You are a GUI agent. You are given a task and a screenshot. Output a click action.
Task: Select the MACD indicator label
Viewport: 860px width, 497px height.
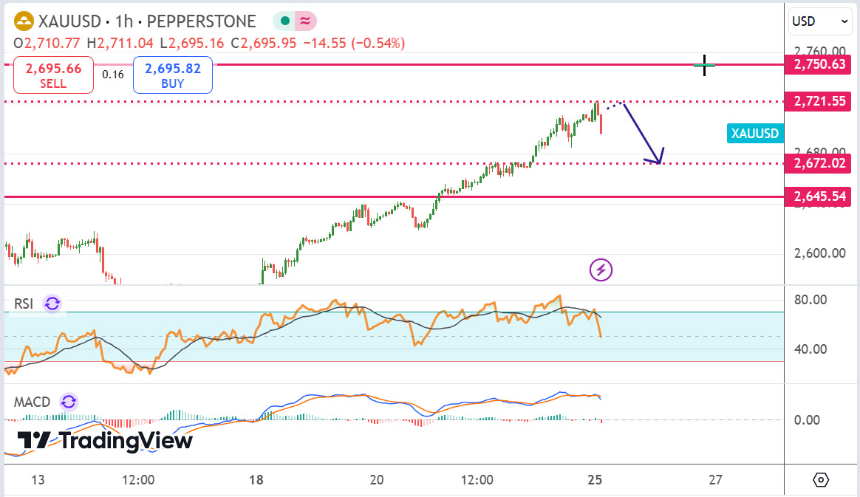coord(32,402)
